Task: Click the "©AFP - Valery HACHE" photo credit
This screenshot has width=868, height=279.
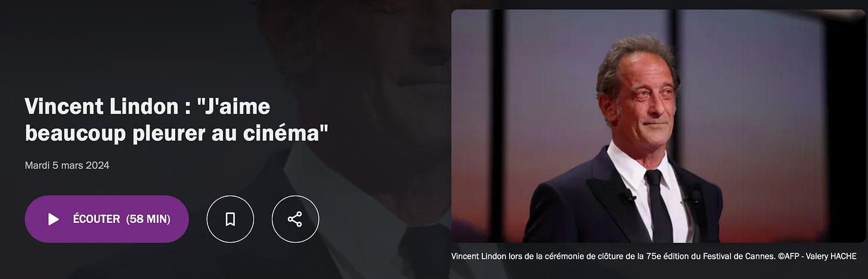Action: [817, 256]
